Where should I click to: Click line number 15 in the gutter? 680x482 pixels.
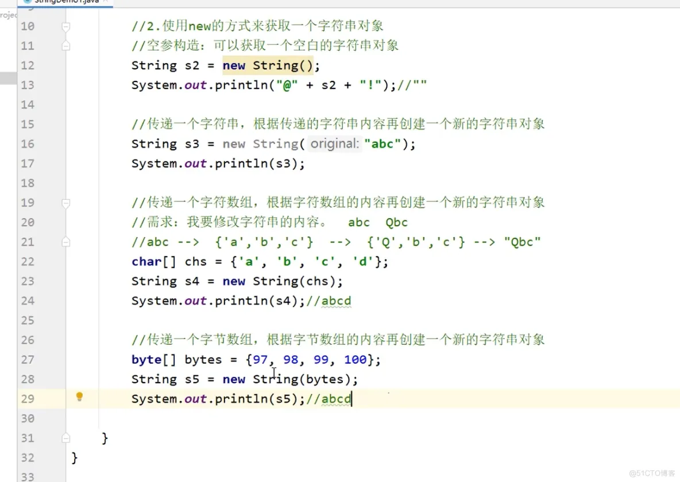point(27,124)
